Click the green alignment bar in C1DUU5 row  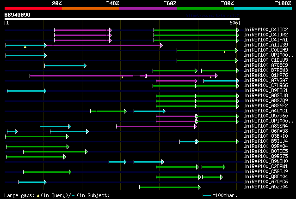point(207,60)
